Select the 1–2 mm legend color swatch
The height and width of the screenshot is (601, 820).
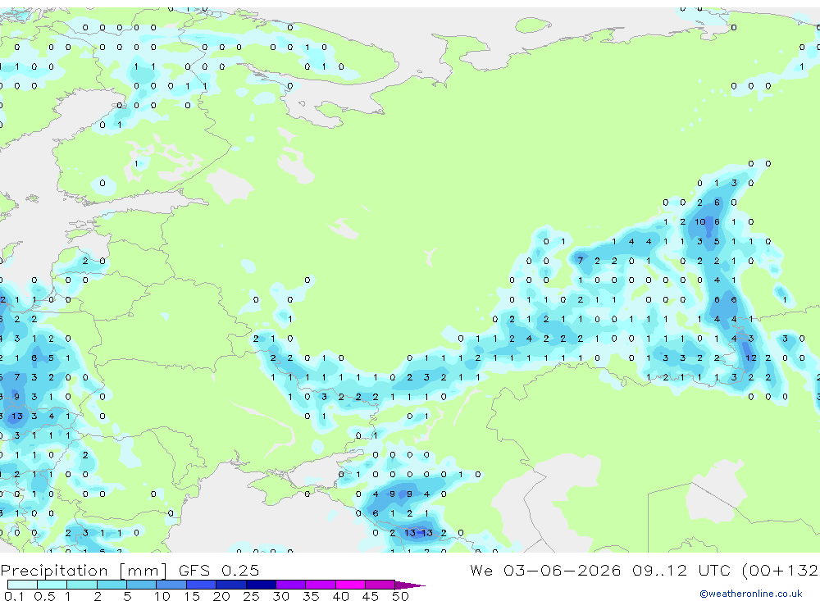(x=82, y=585)
